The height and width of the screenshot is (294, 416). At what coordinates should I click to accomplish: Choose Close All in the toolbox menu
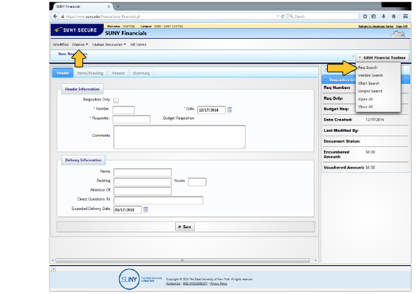coord(366,107)
